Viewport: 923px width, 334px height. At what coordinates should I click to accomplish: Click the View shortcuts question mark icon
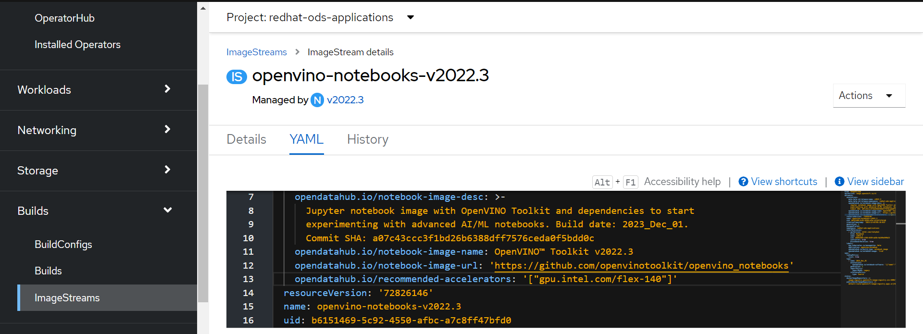click(x=743, y=182)
